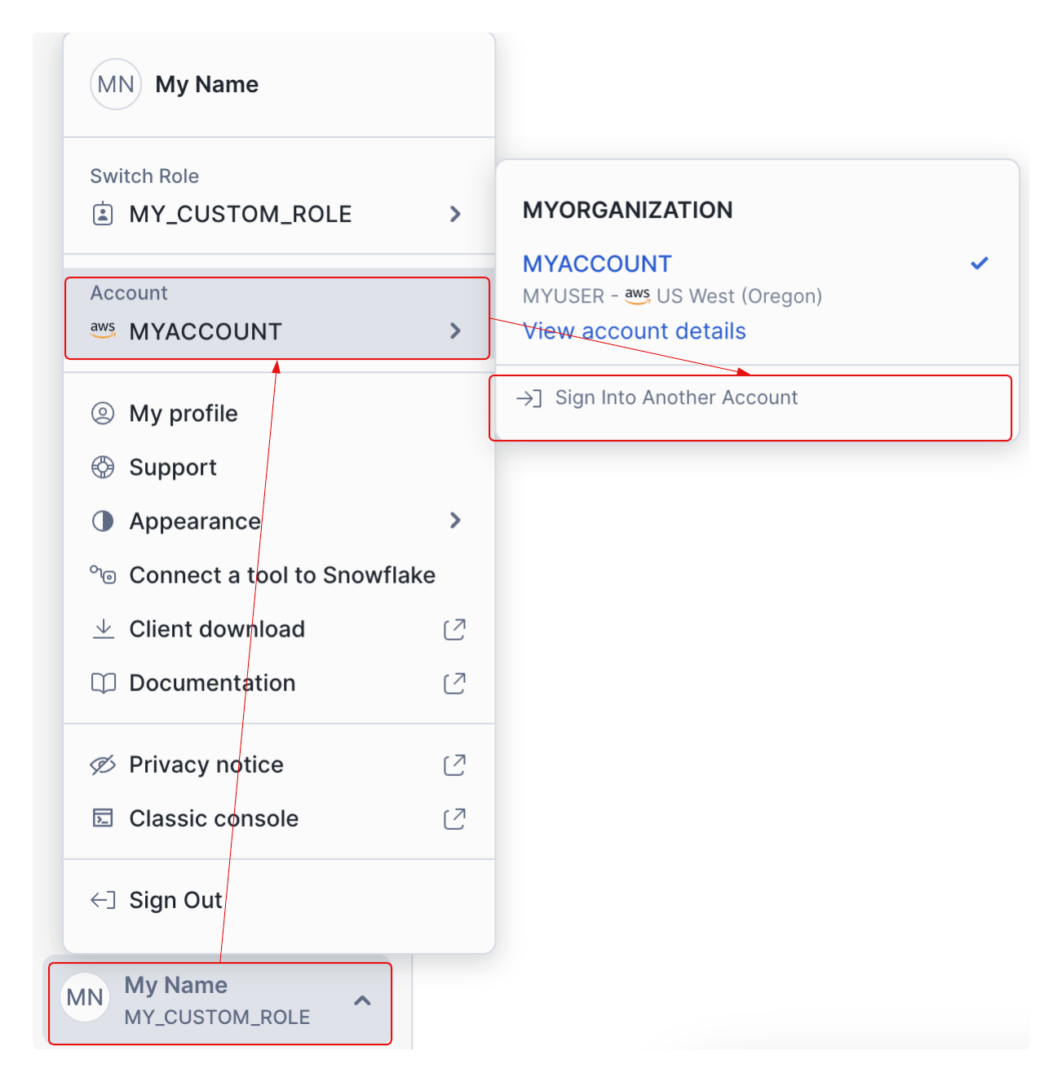Click the key icon beside Connect a tool to Snowflake

103,575
